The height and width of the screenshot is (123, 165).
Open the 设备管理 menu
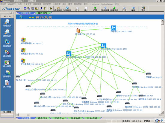[x=28, y=4]
